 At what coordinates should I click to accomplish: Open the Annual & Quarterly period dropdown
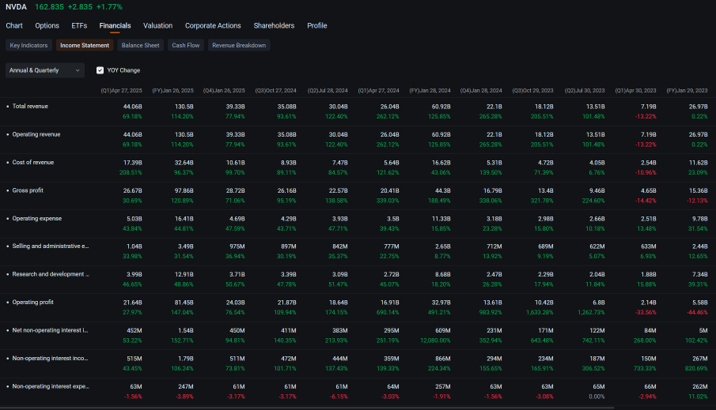[45, 70]
